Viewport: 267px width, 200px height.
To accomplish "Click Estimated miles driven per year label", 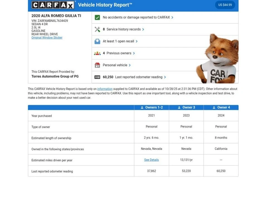I will 52,160.
